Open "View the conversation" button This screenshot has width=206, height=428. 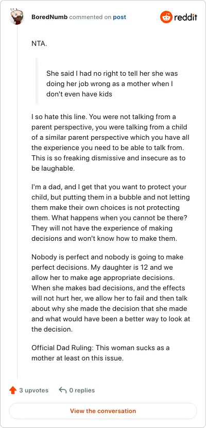(x=103, y=411)
